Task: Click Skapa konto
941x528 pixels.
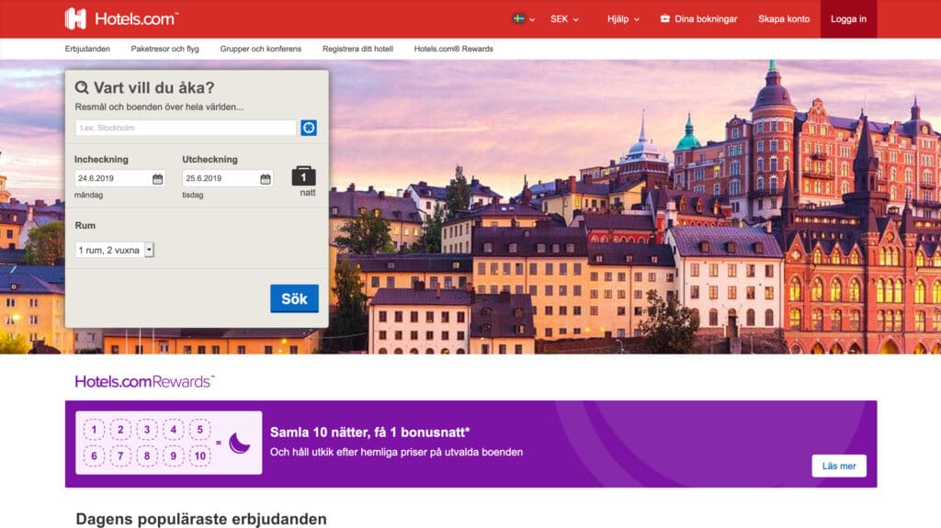Action: pyautogui.click(x=784, y=18)
